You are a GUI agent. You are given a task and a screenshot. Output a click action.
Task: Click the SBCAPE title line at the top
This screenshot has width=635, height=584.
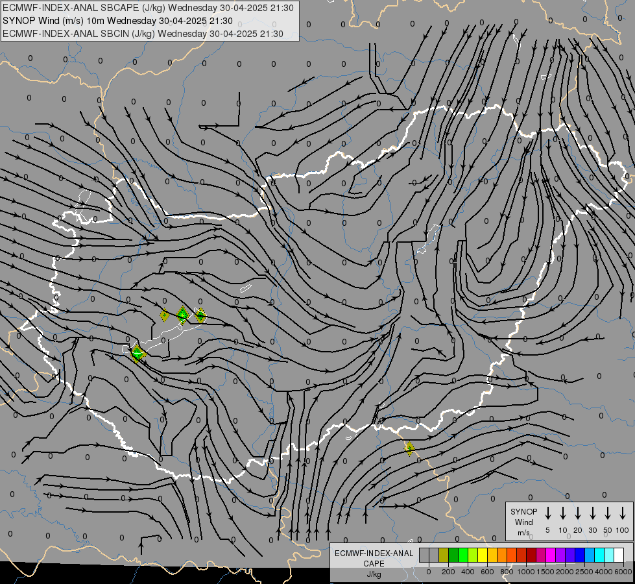click(x=148, y=8)
